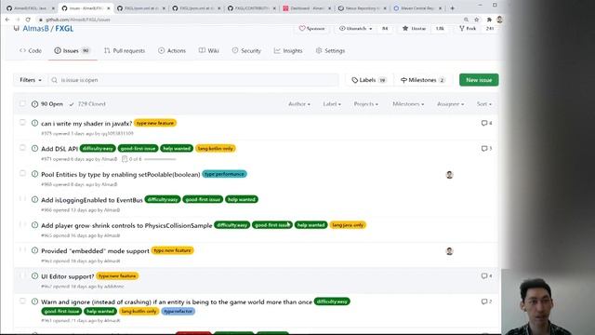Open the Pull requests tab
Viewport: 595px width, 335px height.
tap(125, 51)
